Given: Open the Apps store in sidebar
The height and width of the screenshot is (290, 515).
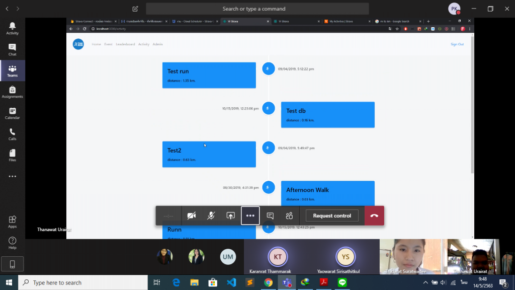Looking at the screenshot, I should [12, 222].
